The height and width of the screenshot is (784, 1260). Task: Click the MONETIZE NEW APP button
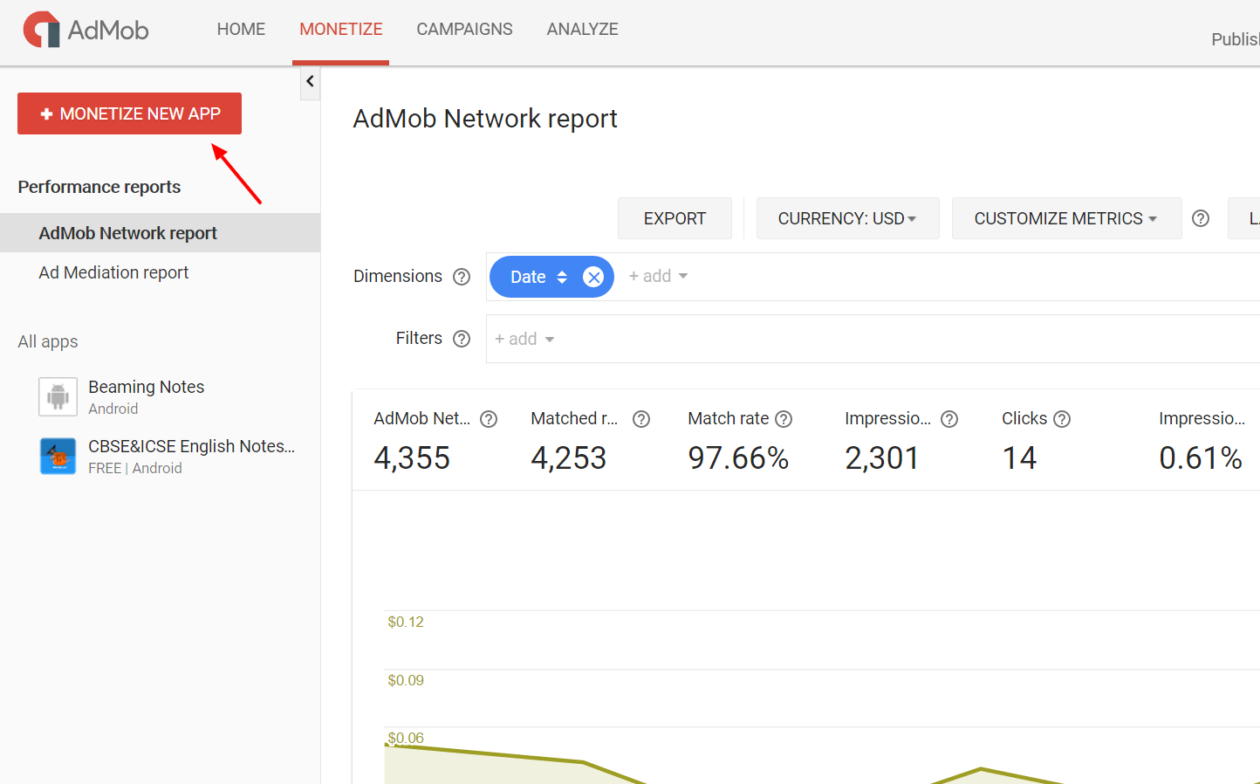point(129,113)
